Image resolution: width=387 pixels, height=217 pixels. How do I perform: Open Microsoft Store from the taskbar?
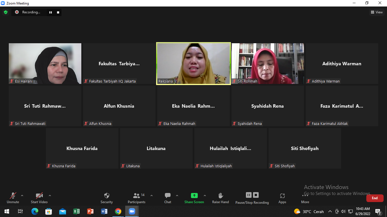49,211
